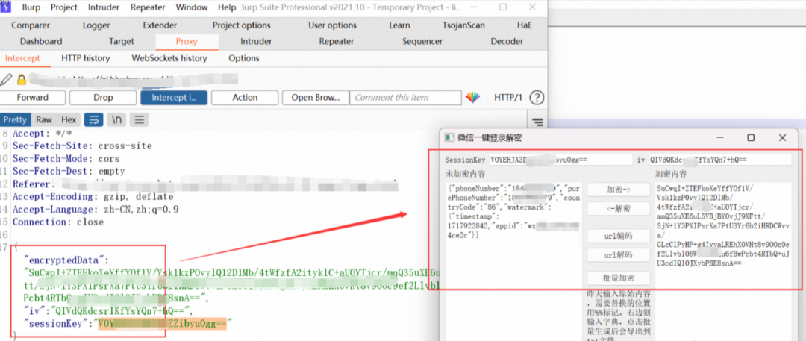This screenshot has width=806, height=341.
Task: Switch to the Logger tab
Action: point(96,25)
